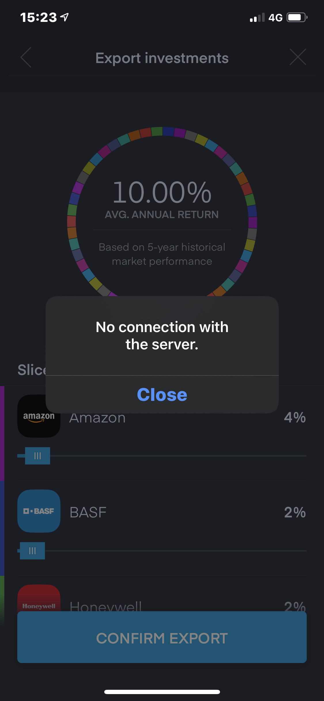Tap the cellular signal bars icon
The width and height of the screenshot is (324, 701).
coord(257,18)
